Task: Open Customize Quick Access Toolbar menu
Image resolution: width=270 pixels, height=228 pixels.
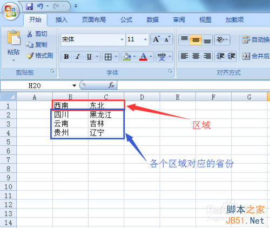Action: [76, 6]
